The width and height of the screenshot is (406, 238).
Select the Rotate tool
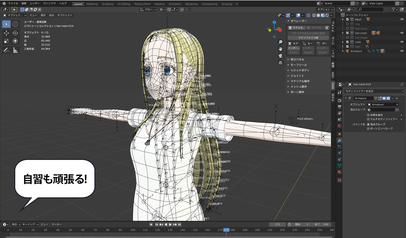[15, 33]
